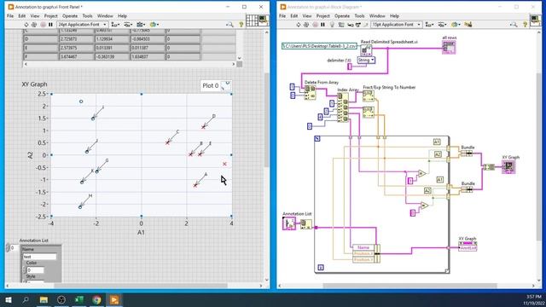Toggle Highlight Execution light bulb
546x307 pixels.
[x=332, y=25]
